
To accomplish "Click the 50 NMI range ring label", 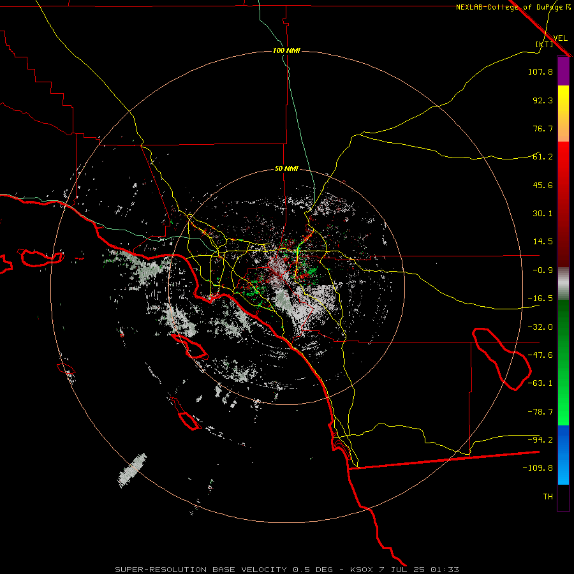I will point(286,169).
